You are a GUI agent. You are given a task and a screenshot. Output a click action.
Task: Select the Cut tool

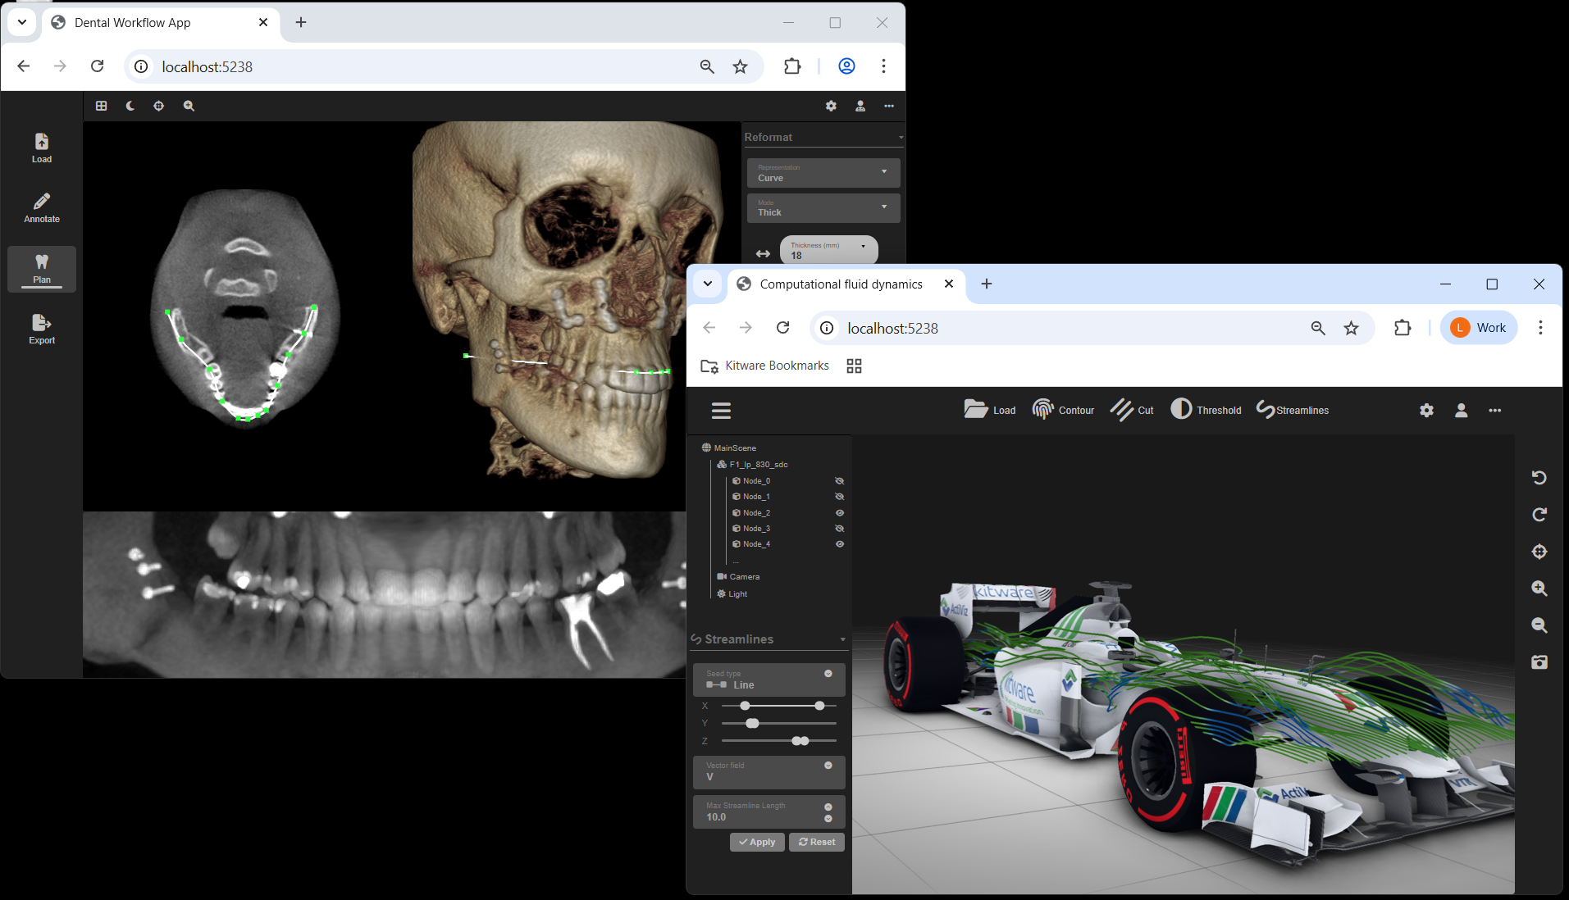[x=1132, y=410]
